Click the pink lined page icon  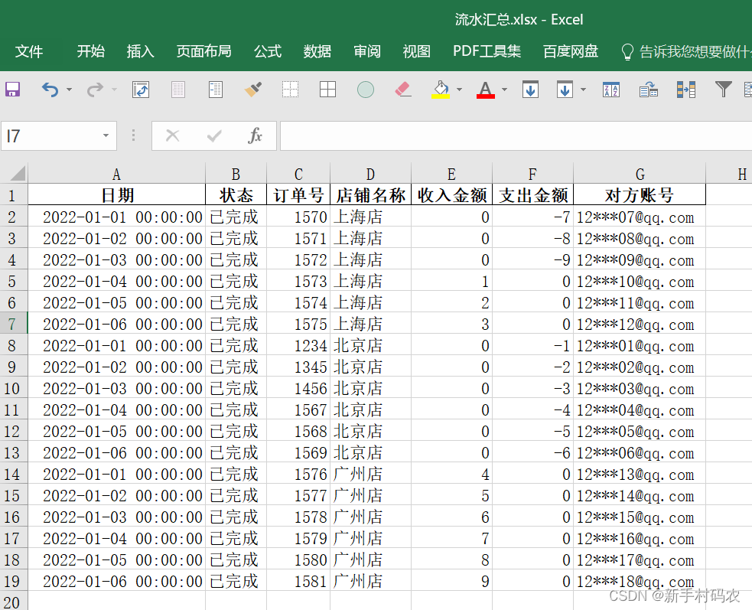(x=178, y=90)
